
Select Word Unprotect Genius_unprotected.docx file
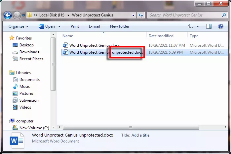pyautogui.click(x=106, y=52)
